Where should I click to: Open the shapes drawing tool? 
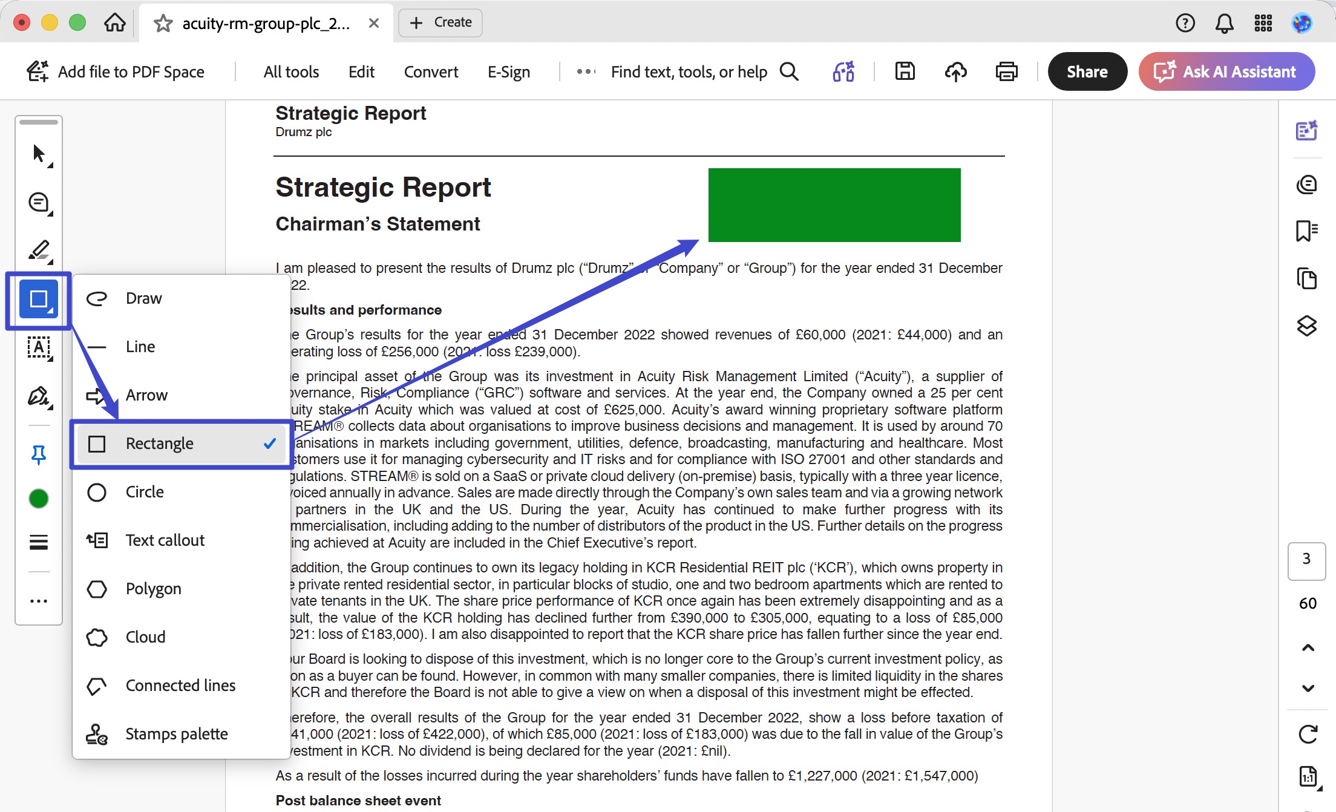39,299
